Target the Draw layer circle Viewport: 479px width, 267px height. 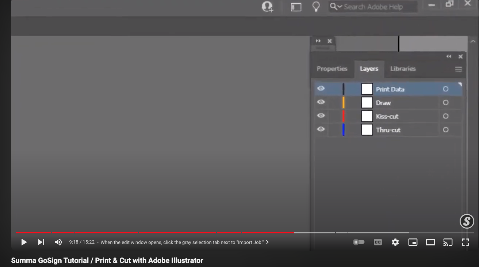point(445,102)
